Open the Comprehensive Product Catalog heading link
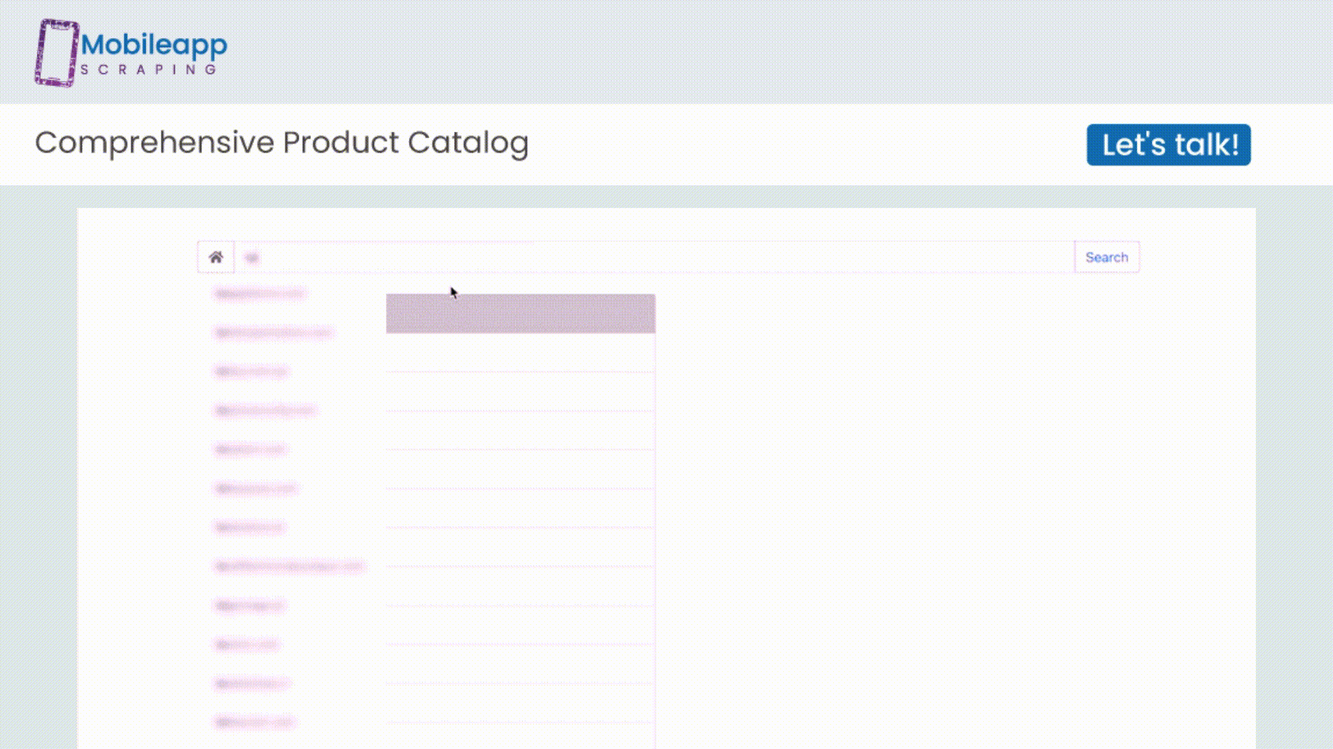Viewport: 1333px width, 749px height. [x=282, y=144]
